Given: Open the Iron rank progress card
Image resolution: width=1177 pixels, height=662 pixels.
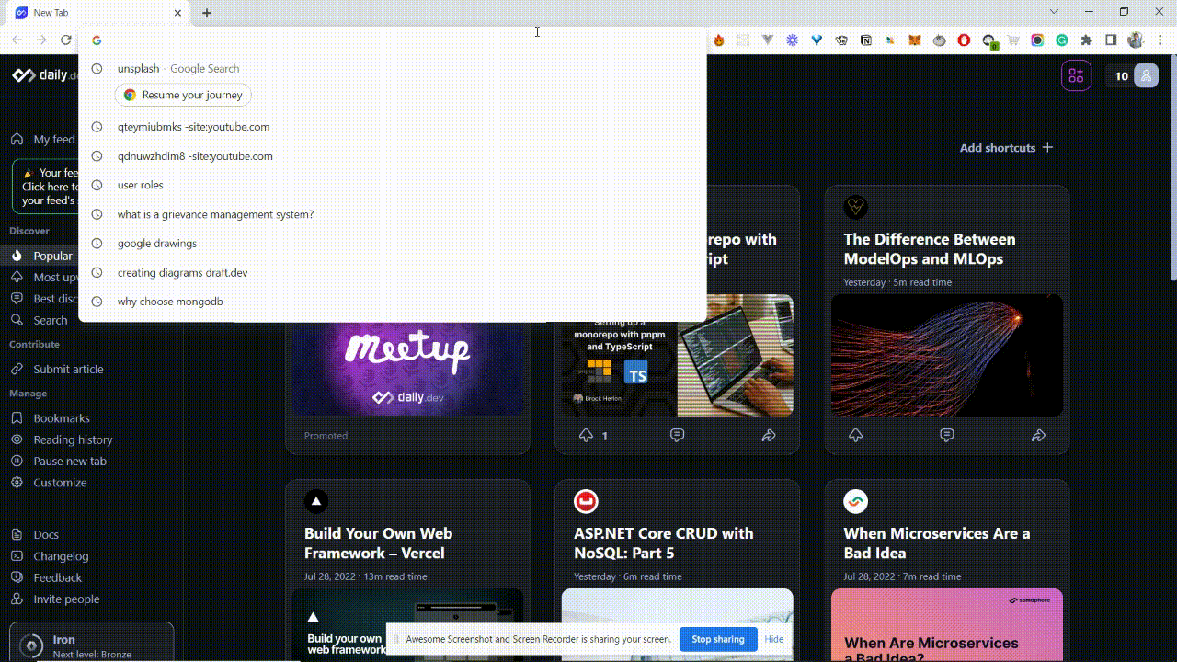Looking at the screenshot, I should [91, 643].
